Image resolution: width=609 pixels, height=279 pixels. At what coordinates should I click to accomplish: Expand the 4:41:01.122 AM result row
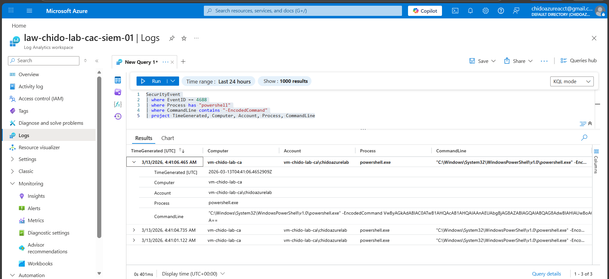(134, 240)
